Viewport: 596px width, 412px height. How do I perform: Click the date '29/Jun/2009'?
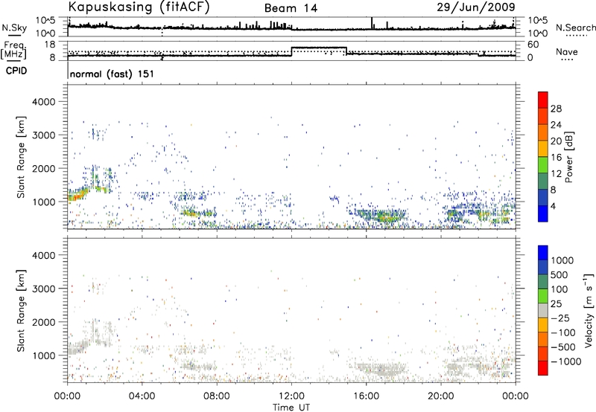476,7
